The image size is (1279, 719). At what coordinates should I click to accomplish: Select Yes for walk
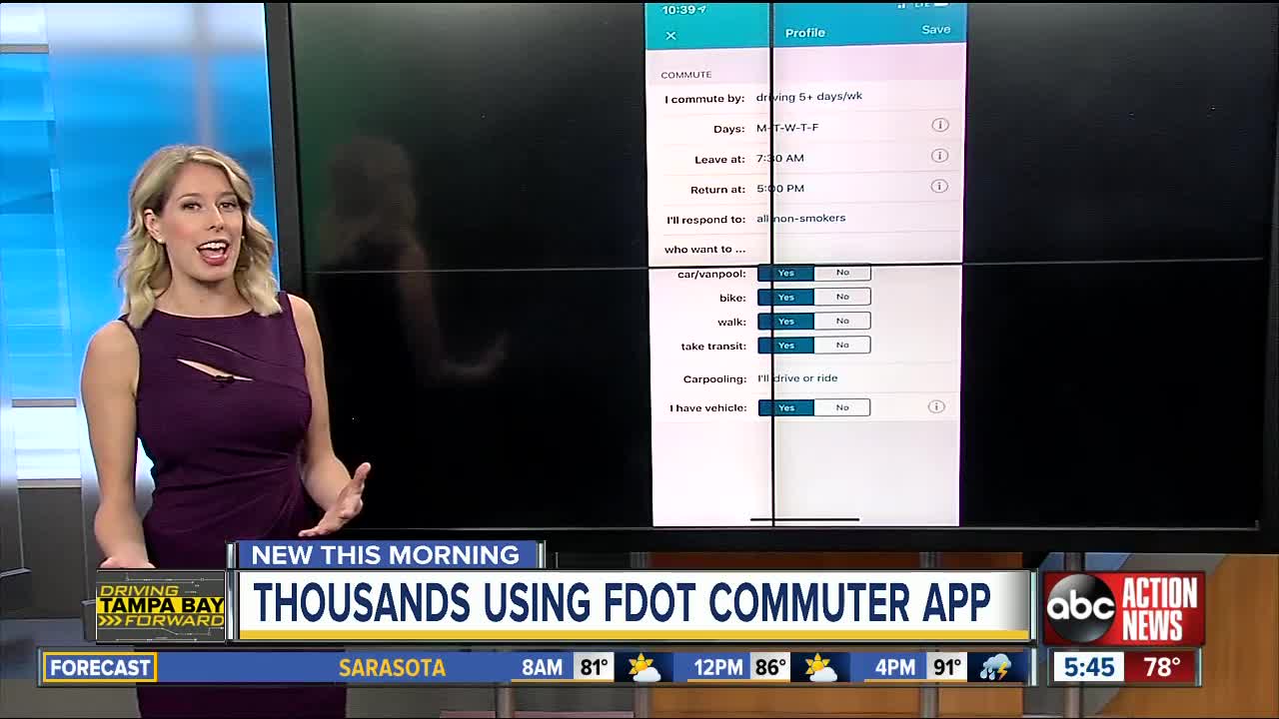tap(785, 321)
